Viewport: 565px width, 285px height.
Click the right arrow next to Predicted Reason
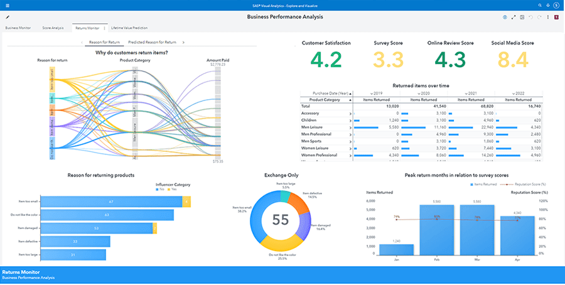[x=183, y=42]
